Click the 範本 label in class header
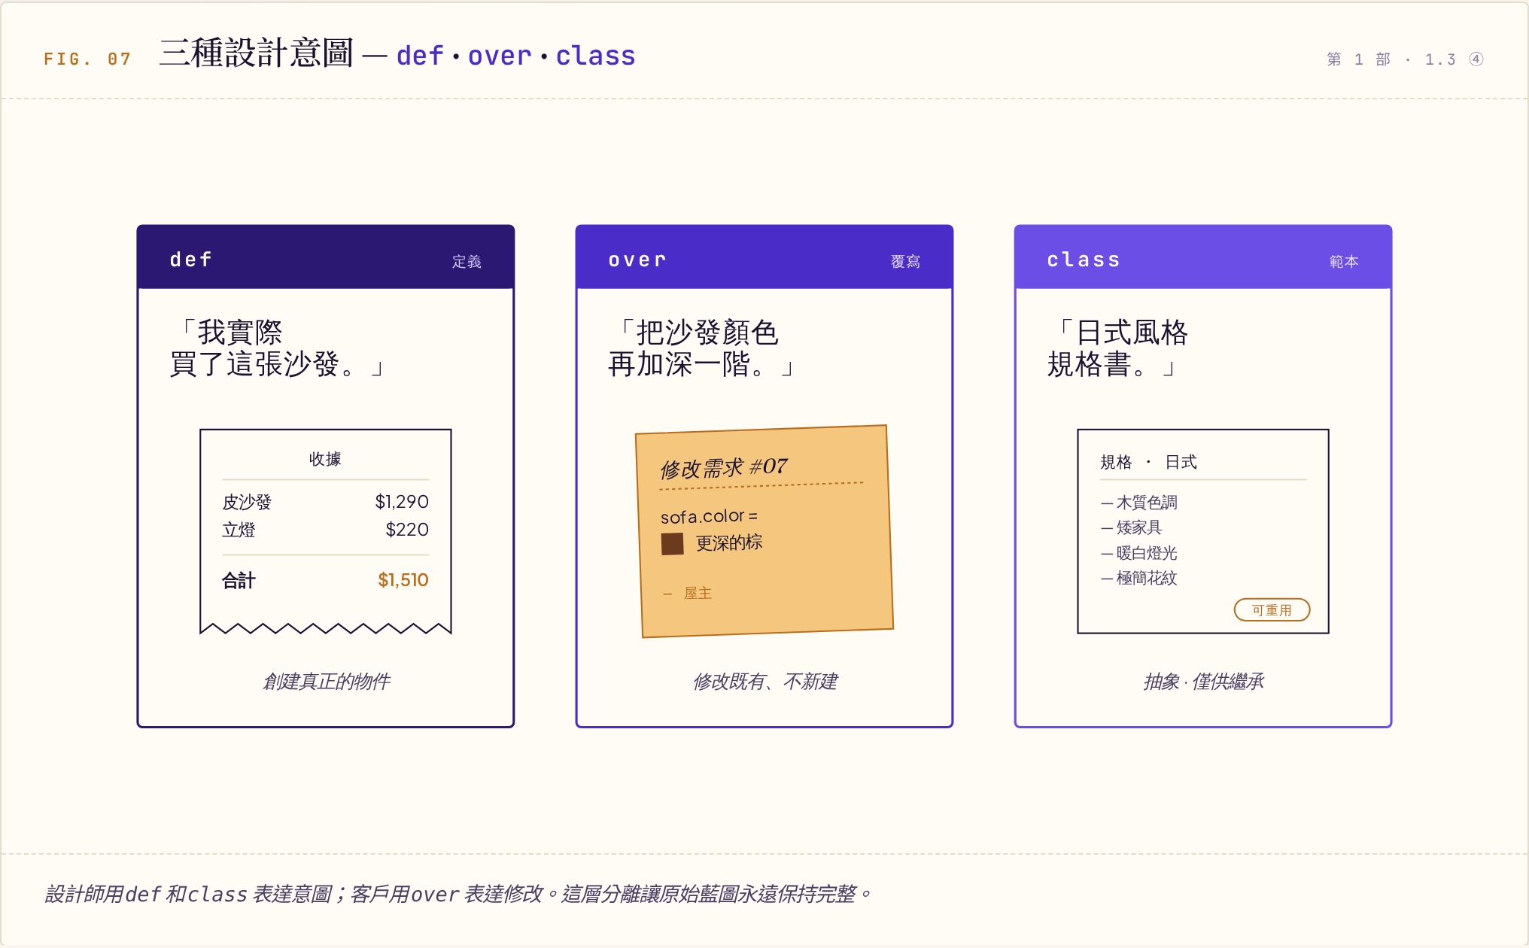Image resolution: width=1529 pixels, height=948 pixels. (x=1344, y=261)
